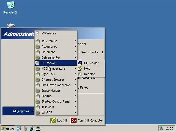The image size is (176, 132).
Task: Open Help text in DLL Viewer submenu
Action: pyautogui.click(x=87, y=68)
